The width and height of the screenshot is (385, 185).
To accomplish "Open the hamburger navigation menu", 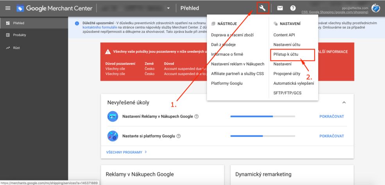I will [8, 8].
